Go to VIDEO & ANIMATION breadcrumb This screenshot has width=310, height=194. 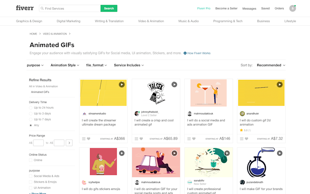click(55, 34)
